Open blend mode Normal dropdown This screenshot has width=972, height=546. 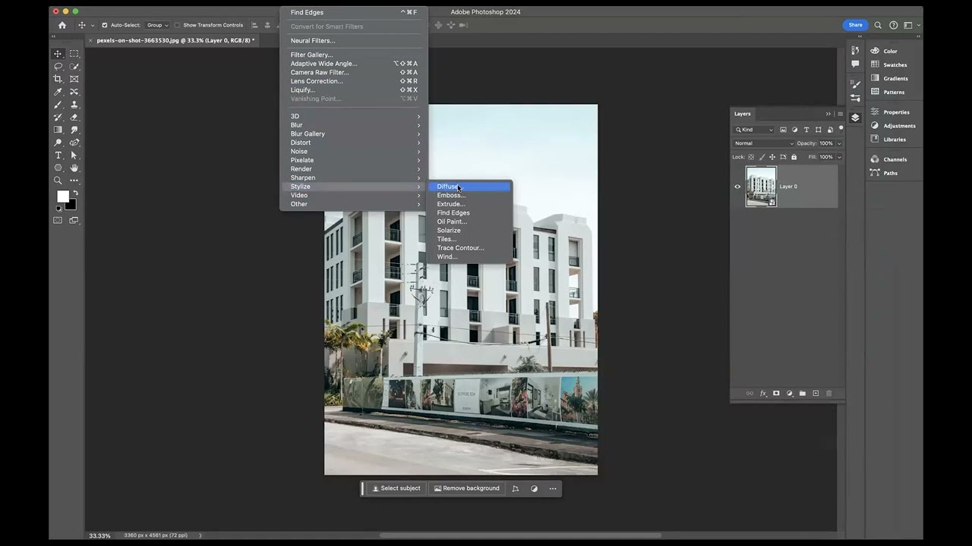pos(763,143)
